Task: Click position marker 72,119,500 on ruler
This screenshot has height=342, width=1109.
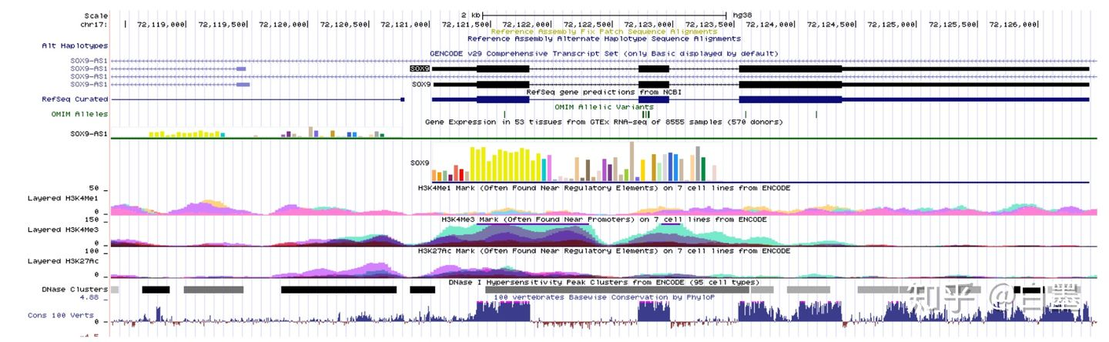Action: tap(222, 24)
